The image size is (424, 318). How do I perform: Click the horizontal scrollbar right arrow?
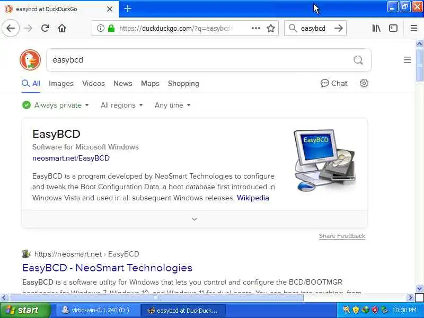(410, 298)
